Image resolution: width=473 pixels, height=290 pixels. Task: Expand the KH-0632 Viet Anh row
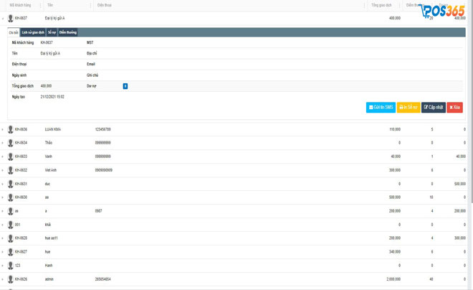(x=3, y=170)
